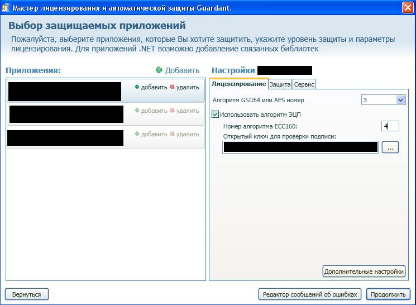Click the browse button for public key
This screenshot has width=416, height=305.
[390, 147]
